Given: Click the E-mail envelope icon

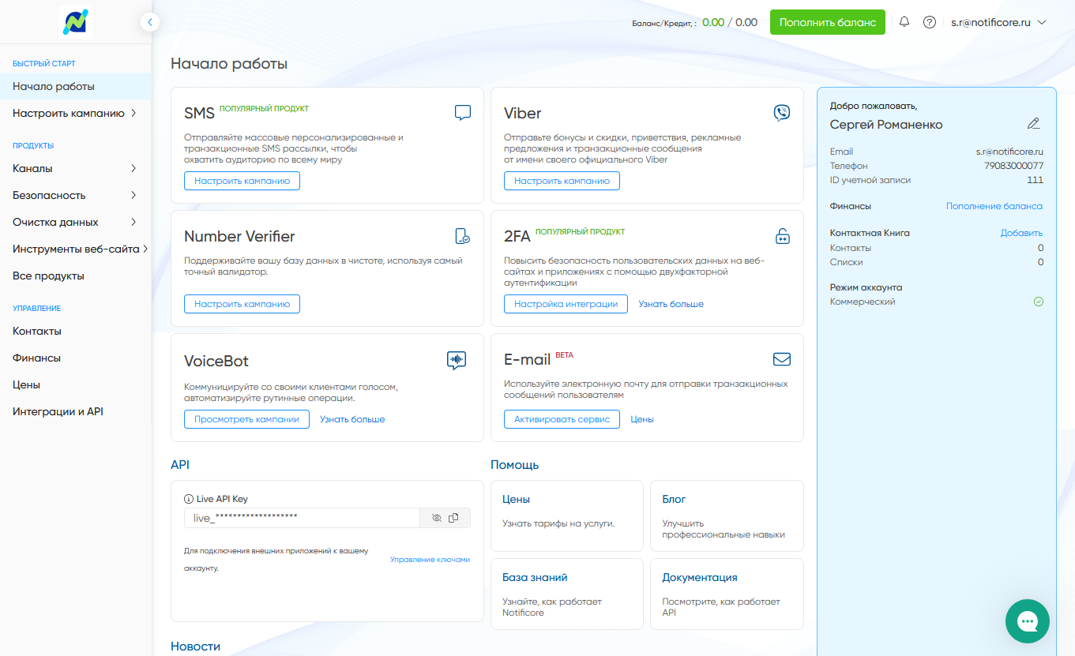Looking at the screenshot, I should [x=781, y=360].
